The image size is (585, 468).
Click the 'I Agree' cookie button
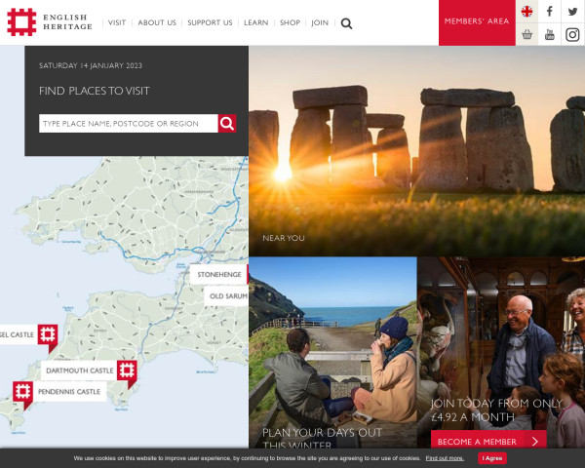(x=492, y=458)
